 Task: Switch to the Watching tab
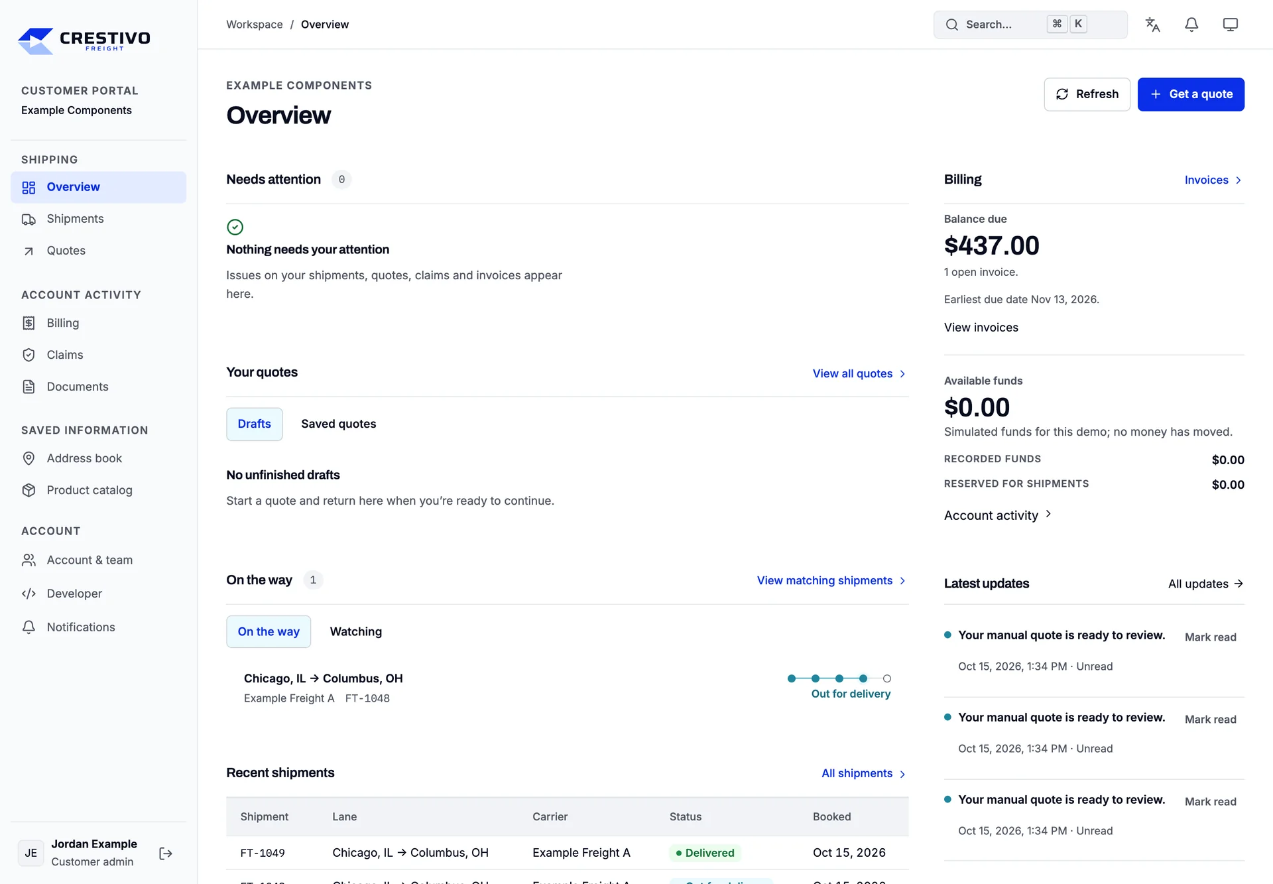pos(356,631)
